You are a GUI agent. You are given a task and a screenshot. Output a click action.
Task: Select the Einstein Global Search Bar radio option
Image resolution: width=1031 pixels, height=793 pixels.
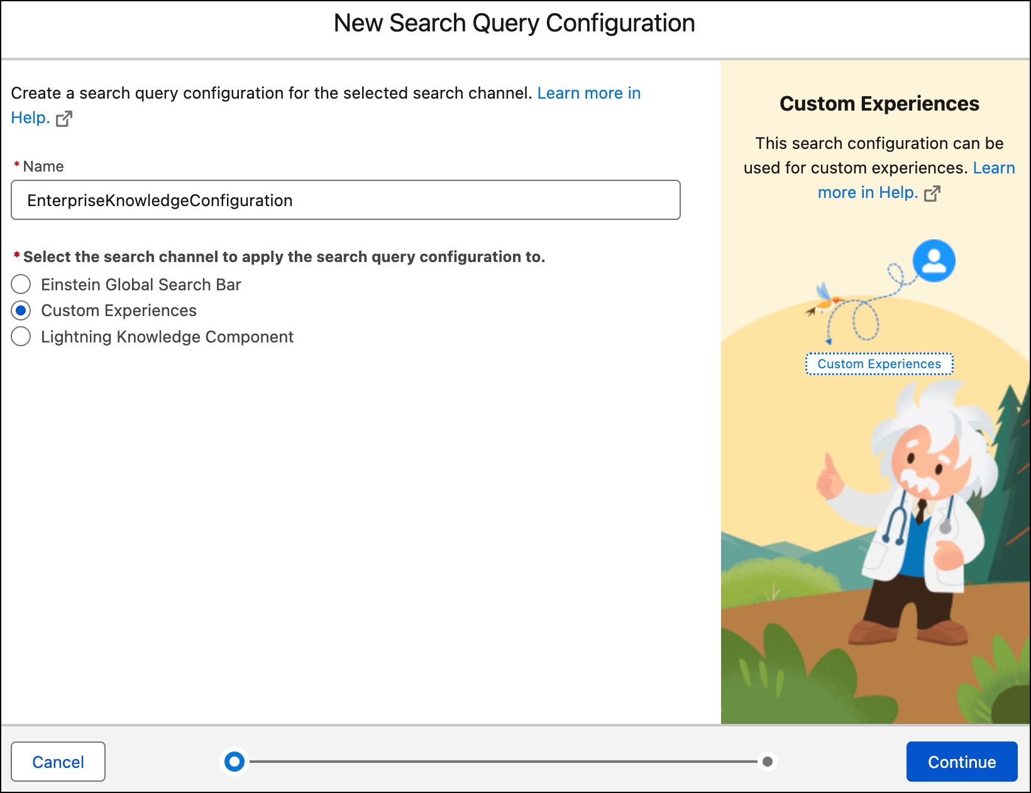coord(21,284)
